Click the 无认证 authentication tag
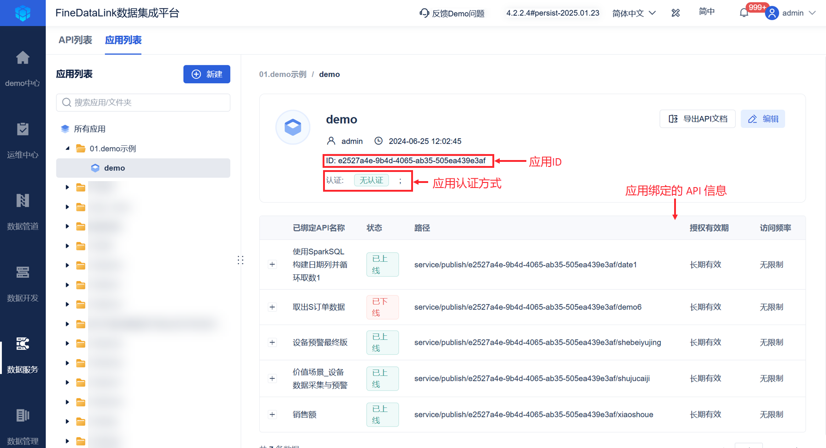826x448 pixels. [x=371, y=180]
